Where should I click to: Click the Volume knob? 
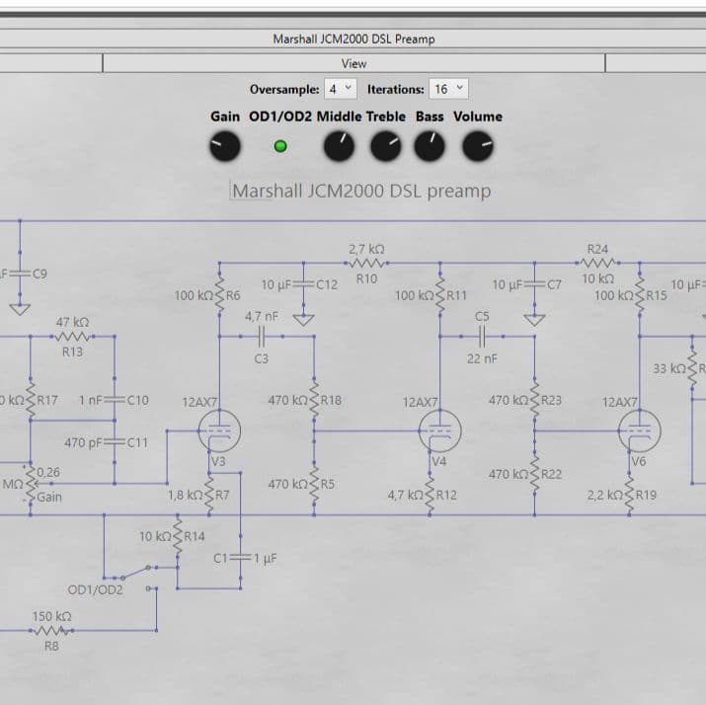click(478, 146)
